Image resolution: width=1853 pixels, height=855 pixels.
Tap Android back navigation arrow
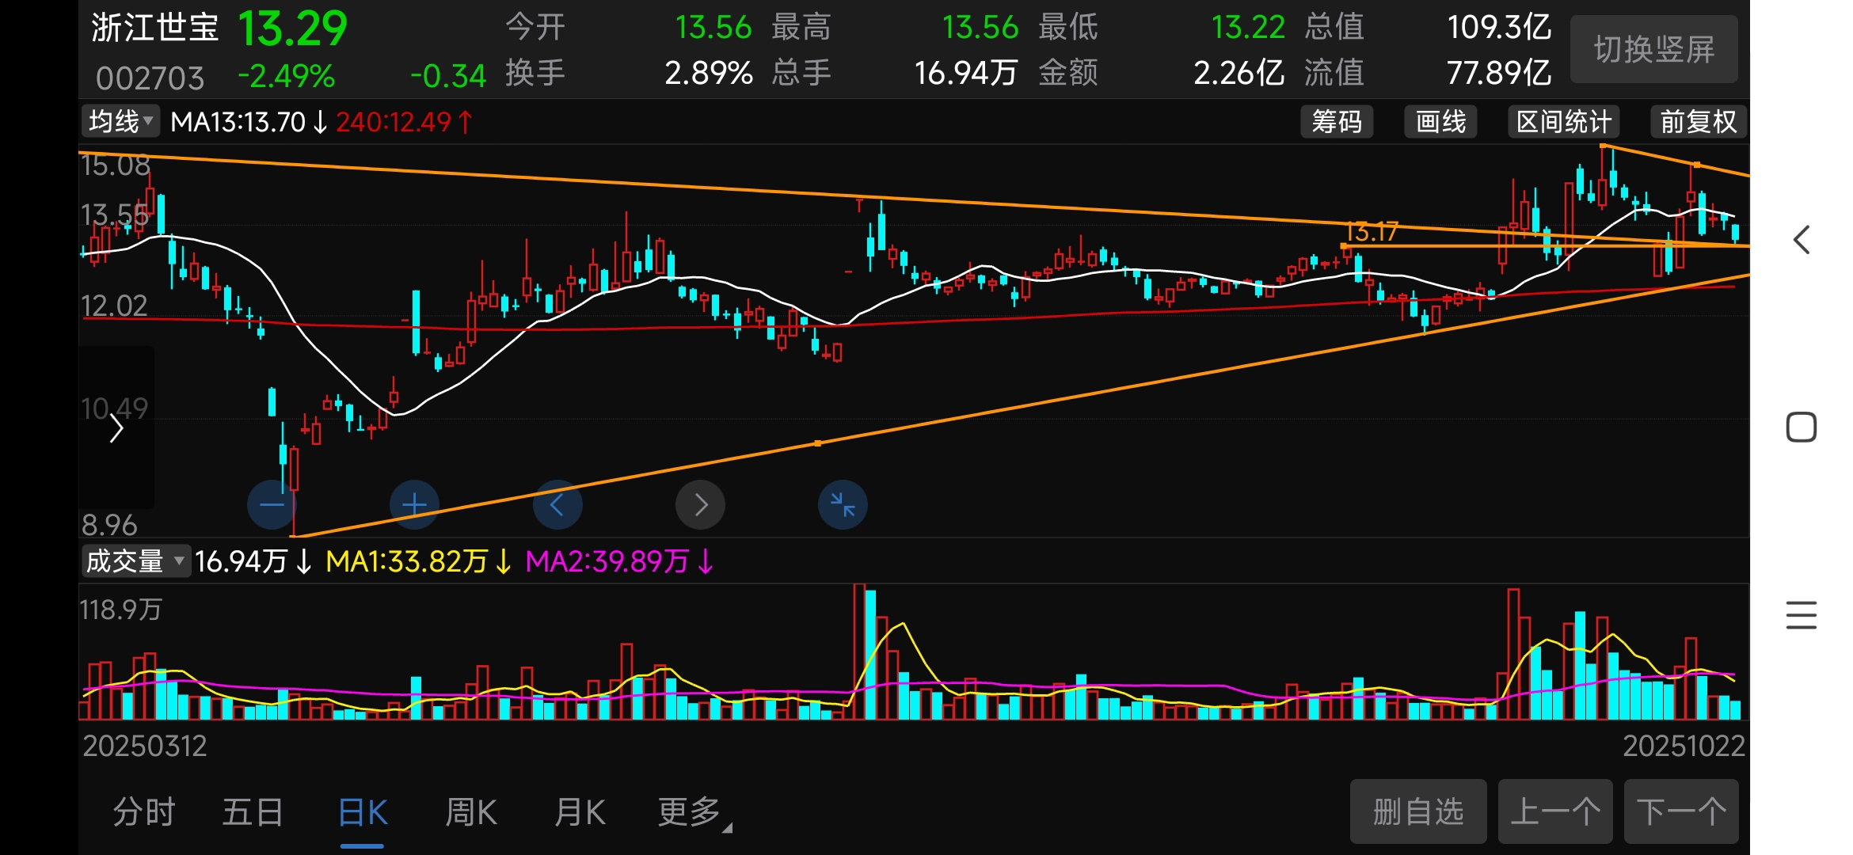point(1802,240)
